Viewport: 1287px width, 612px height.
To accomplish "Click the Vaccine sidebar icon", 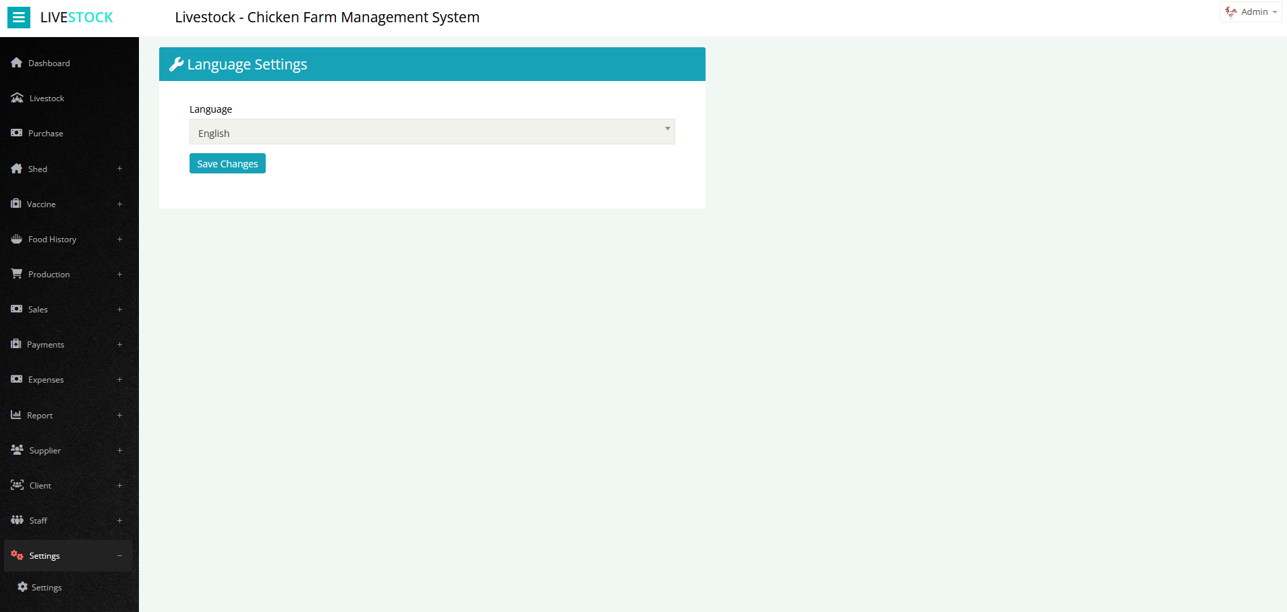I will [x=16, y=204].
